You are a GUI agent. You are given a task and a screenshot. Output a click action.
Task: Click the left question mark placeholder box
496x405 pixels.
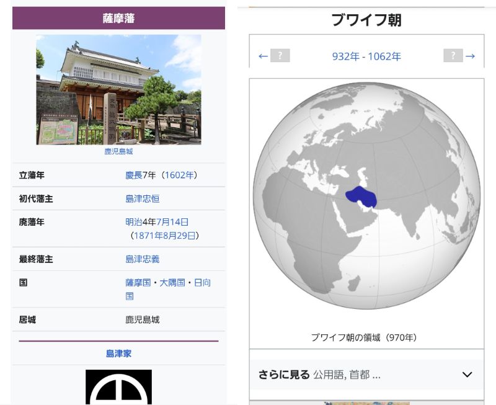pyautogui.click(x=280, y=56)
